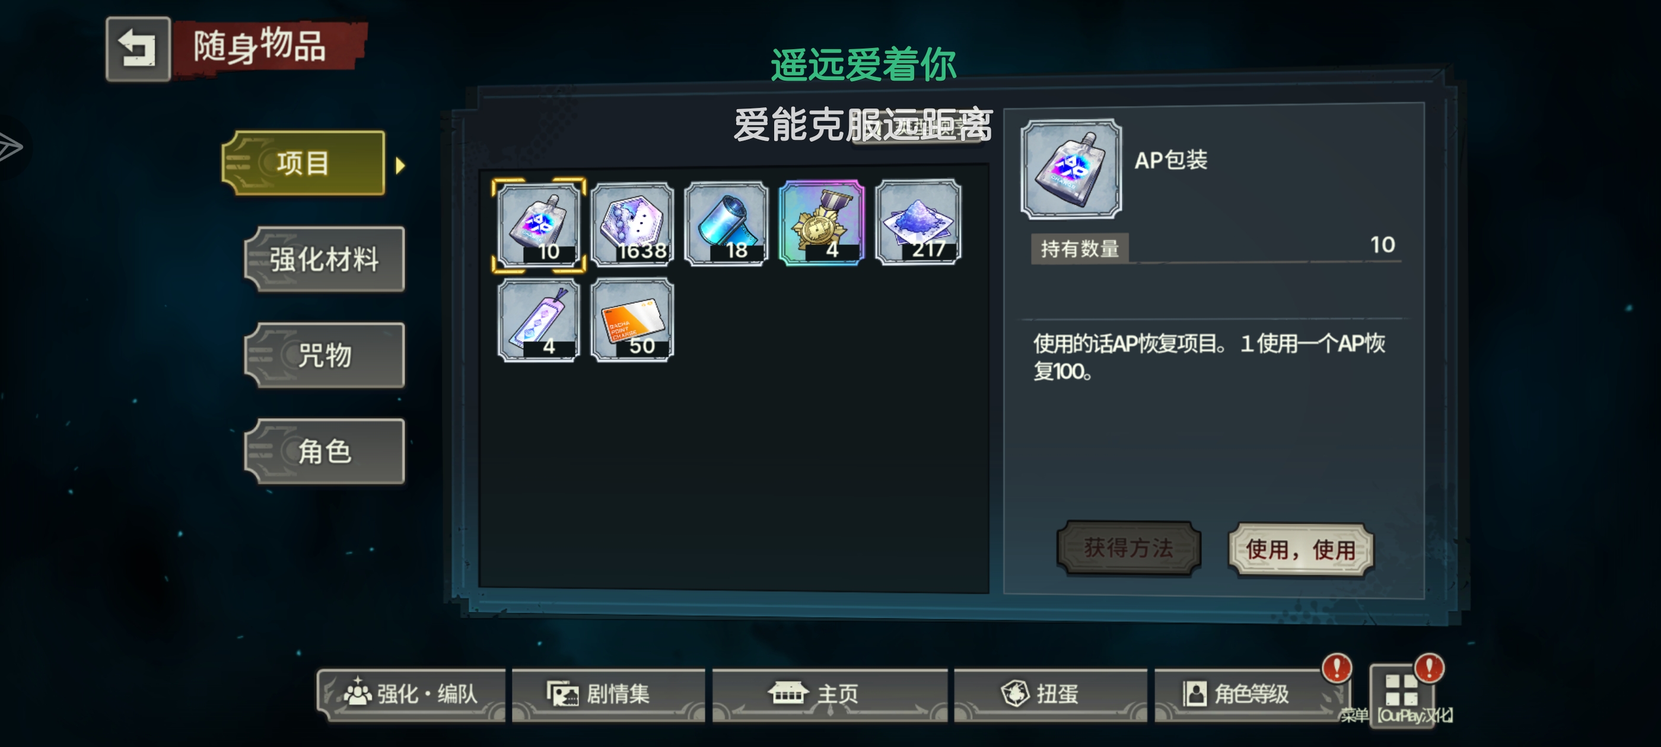Select the orange Gacha Point Charge card
The width and height of the screenshot is (1661, 747).
point(632,320)
